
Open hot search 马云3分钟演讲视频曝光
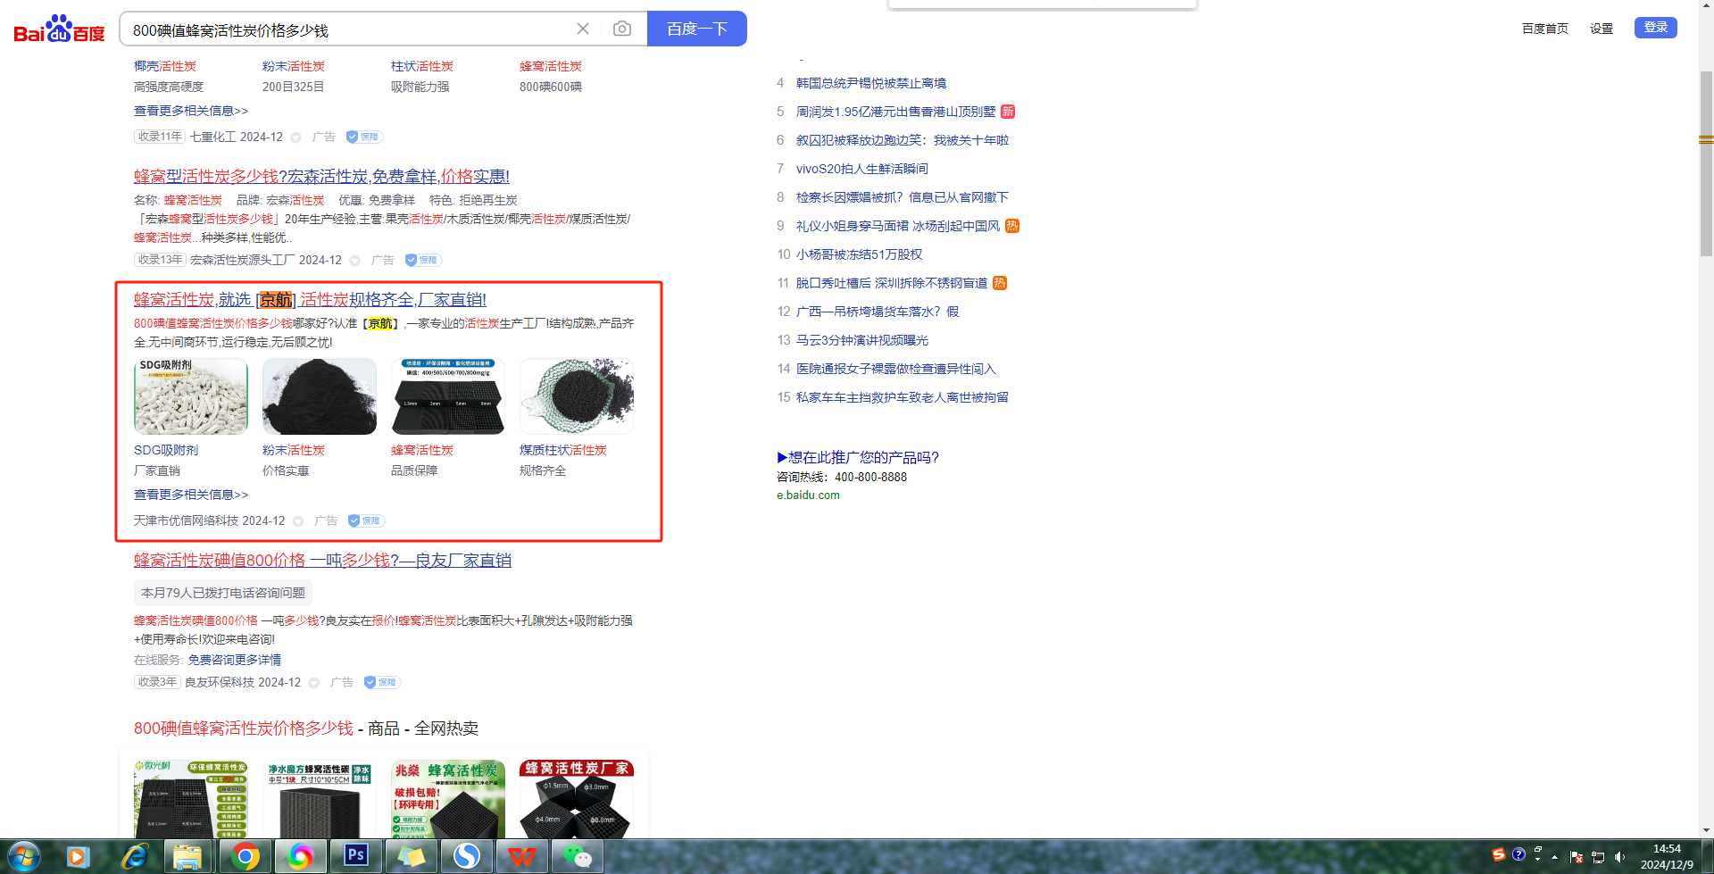pos(862,340)
